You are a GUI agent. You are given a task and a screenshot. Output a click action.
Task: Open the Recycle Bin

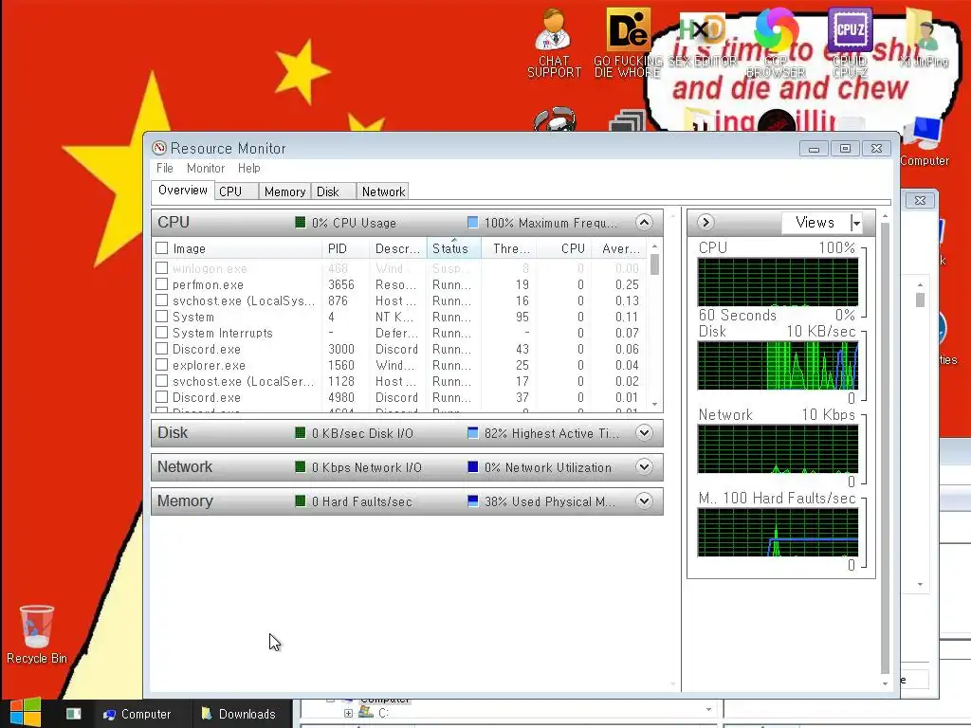37,634
